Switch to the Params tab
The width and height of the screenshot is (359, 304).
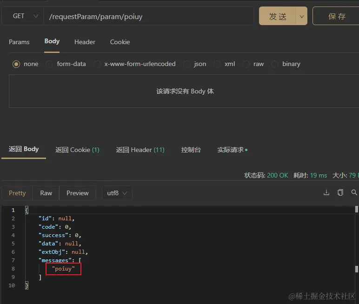pyautogui.click(x=19, y=42)
